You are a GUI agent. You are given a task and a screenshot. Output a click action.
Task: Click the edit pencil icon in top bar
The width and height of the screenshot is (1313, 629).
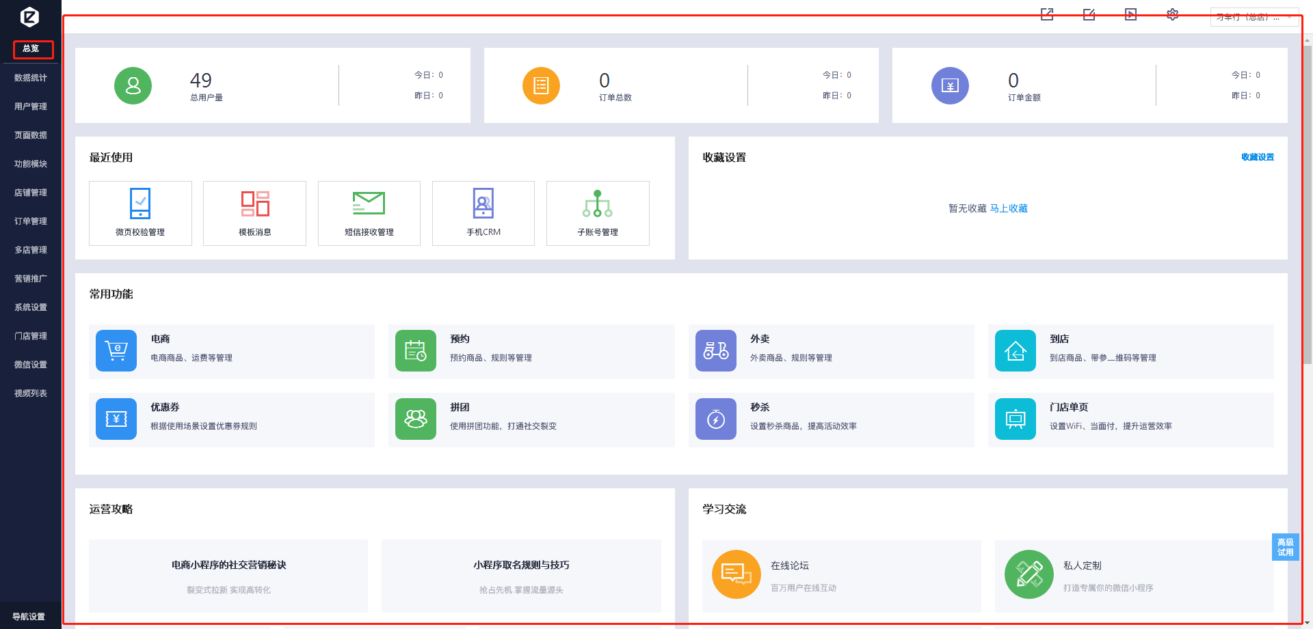point(1089,14)
